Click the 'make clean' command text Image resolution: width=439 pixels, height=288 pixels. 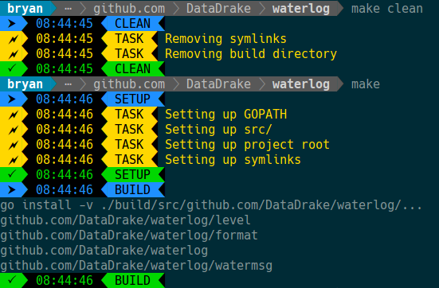click(x=387, y=9)
